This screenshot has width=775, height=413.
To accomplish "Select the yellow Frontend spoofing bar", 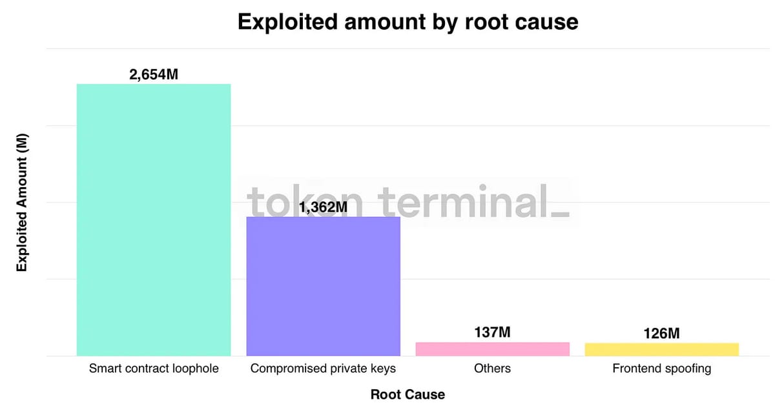I will [662, 349].
